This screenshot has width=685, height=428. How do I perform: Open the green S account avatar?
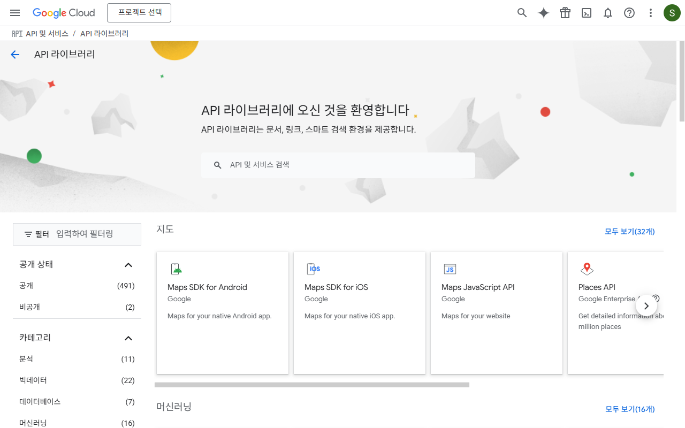pos(672,13)
